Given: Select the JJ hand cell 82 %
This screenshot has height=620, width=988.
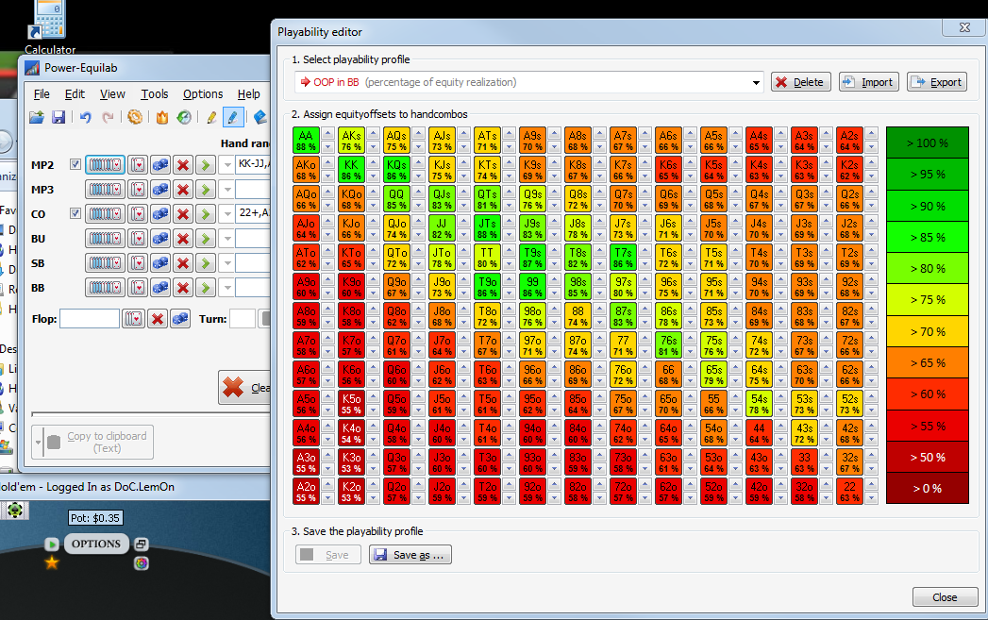Looking at the screenshot, I should click(442, 228).
